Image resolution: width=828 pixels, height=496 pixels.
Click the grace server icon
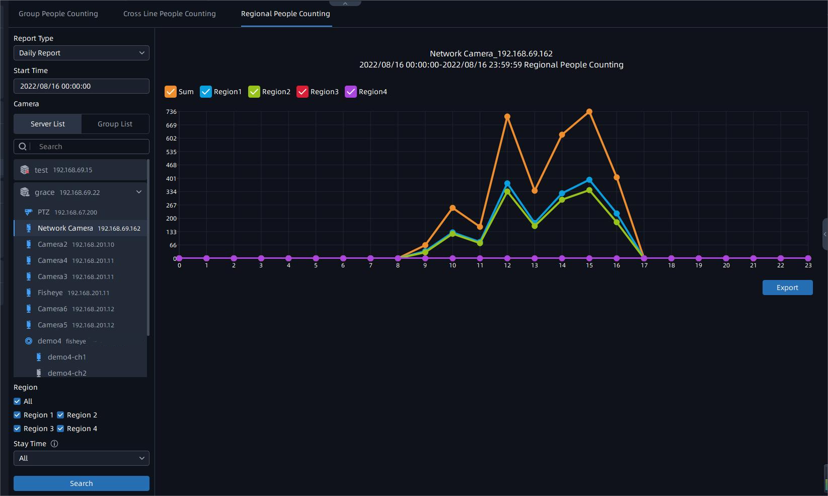[x=25, y=192]
